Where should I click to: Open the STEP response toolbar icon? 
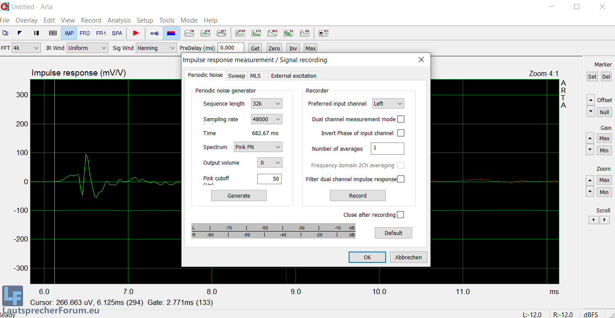pos(240,33)
